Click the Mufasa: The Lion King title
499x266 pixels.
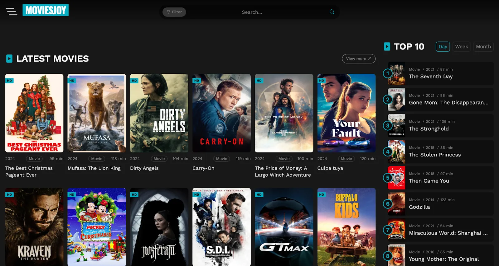click(94, 168)
